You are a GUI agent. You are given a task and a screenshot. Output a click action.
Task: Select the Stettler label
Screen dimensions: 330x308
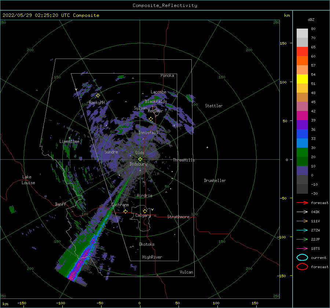click(214, 106)
